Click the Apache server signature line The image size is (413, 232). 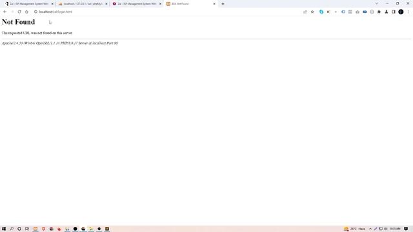(x=60, y=43)
